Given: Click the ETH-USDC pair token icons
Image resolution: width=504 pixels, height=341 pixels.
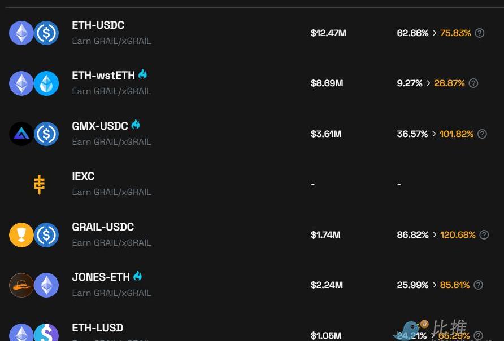Looking at the screenshot, I should pyautogui.click(x=34, y=33).
